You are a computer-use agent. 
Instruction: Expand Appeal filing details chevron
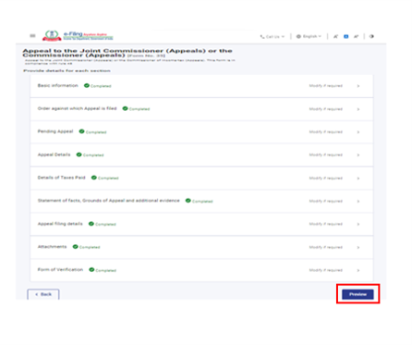pos(358,224)
